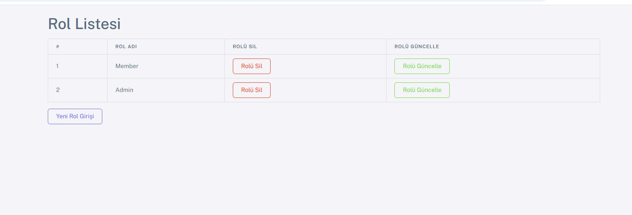Image resolution: width=632 pixels, height=215 pixels.
Task: Click the Rol Listesi page heading
Action: pos(84,24)
